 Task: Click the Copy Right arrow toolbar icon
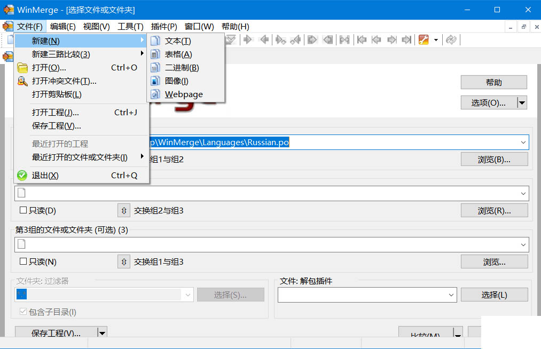(248, 40)
